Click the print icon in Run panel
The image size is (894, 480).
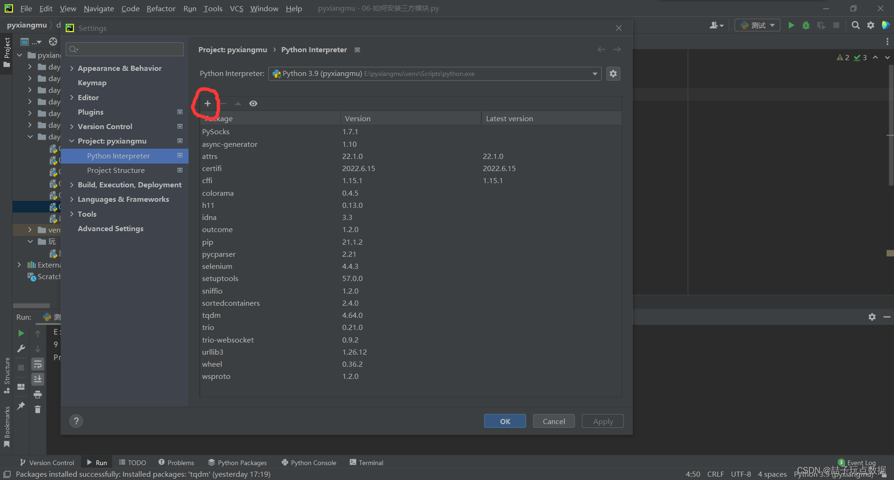click(x=38, y=395)
